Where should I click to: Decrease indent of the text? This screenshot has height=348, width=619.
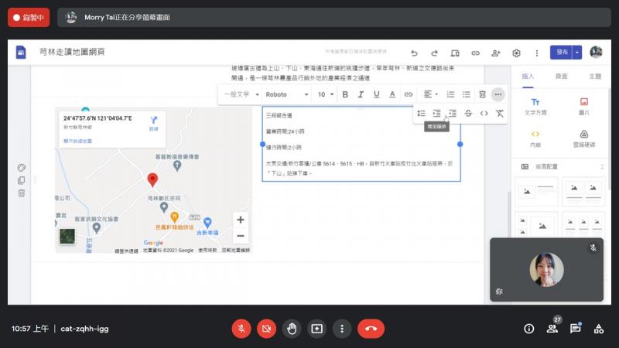click(453, 114)
